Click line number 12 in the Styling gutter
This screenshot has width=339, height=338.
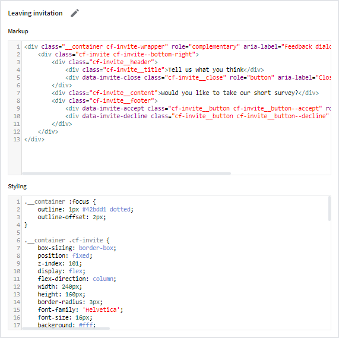17,287
